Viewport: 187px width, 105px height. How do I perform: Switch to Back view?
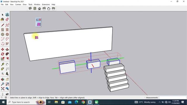tap(49, 8)
